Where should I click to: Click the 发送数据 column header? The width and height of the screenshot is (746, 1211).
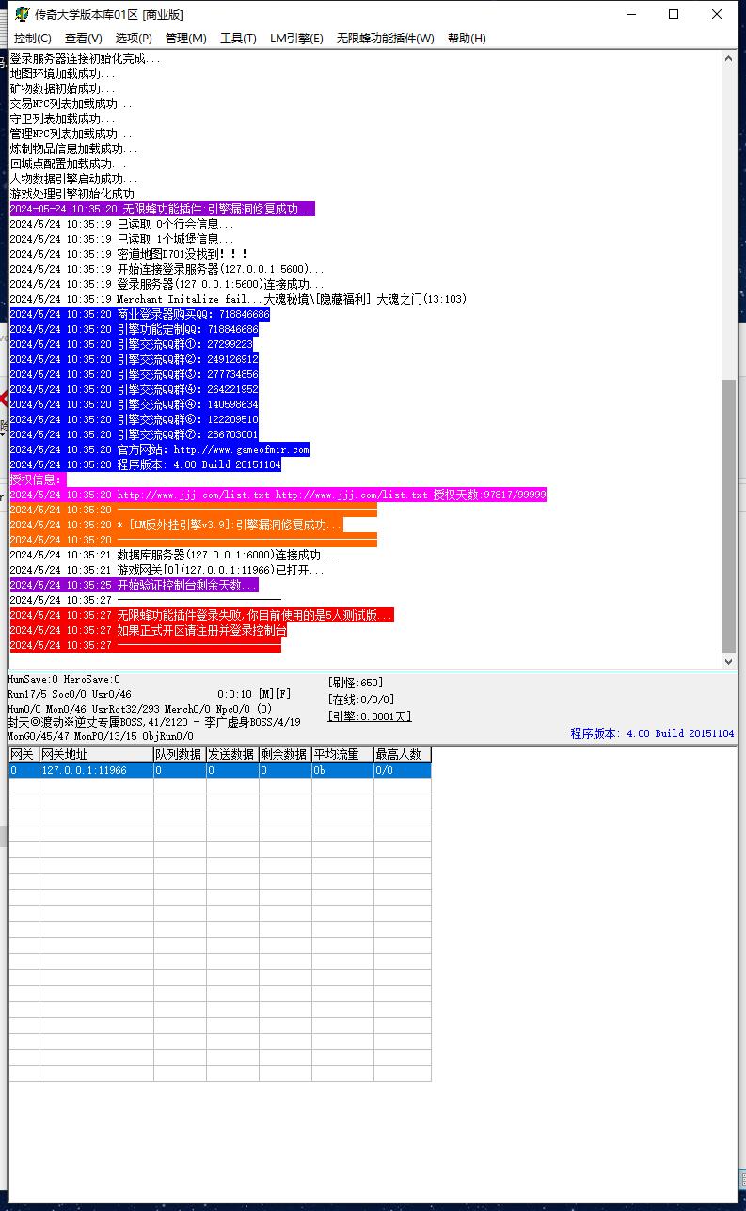(x=232, y=754)
